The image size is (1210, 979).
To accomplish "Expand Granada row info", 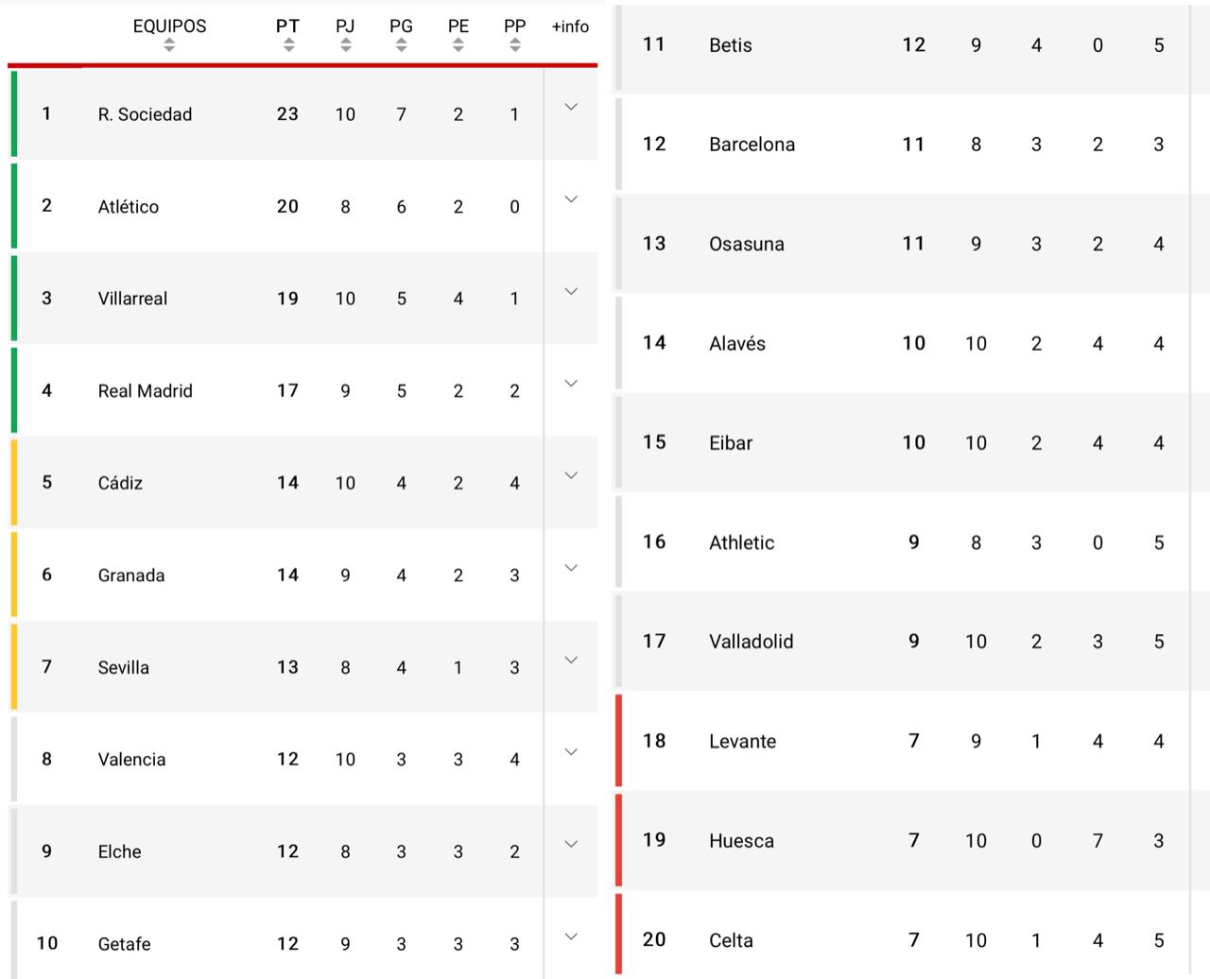I will (571, 568).
